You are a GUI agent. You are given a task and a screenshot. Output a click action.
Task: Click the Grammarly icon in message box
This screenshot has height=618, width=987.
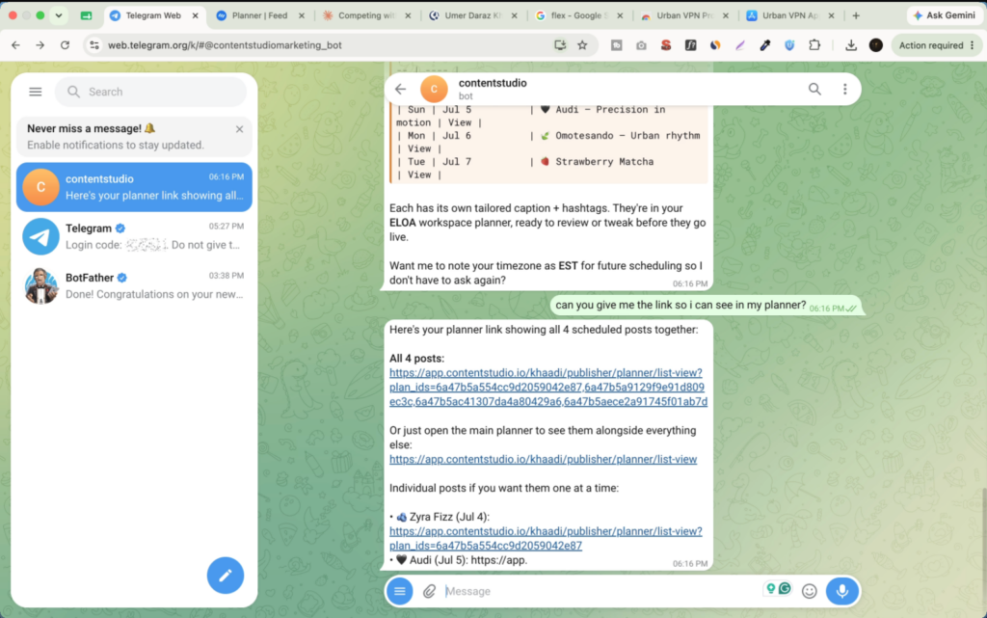(x=785, y=588)
